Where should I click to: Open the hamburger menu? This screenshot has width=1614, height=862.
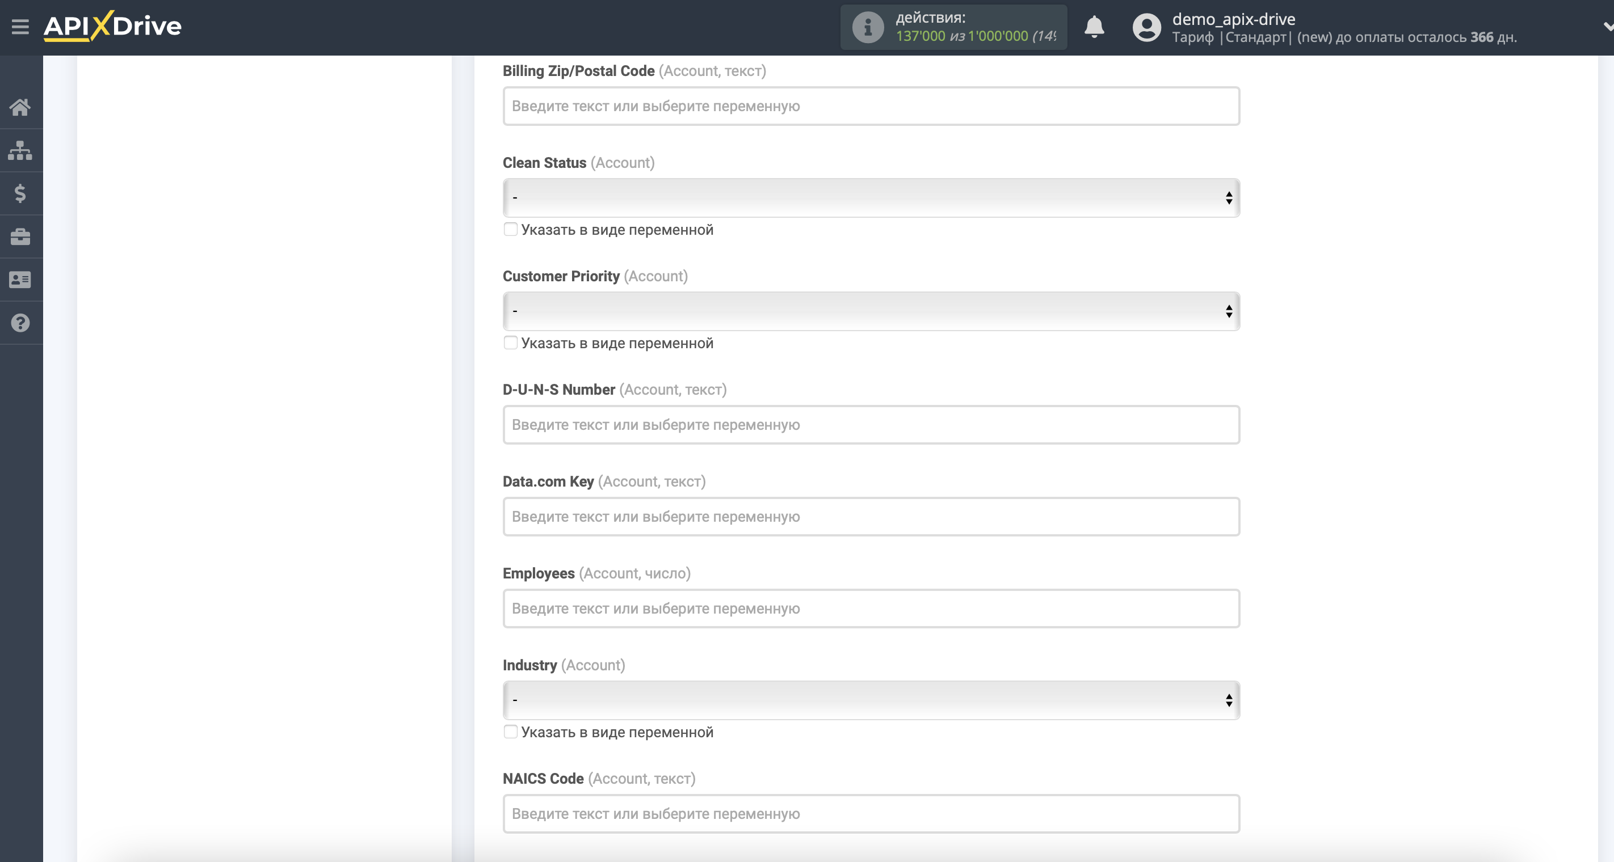tap(20, 26)
